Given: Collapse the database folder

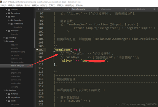Looking at the screenshot, I should click(x=4, y=90).
